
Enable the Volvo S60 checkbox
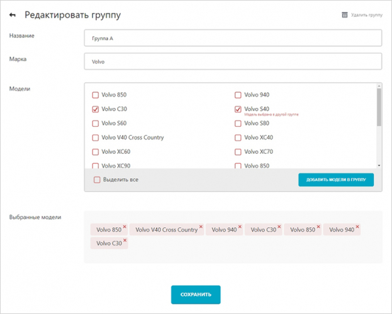[x=96, y=123]
